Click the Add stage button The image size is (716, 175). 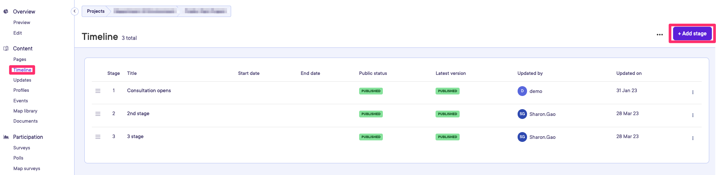coord(692,33)
